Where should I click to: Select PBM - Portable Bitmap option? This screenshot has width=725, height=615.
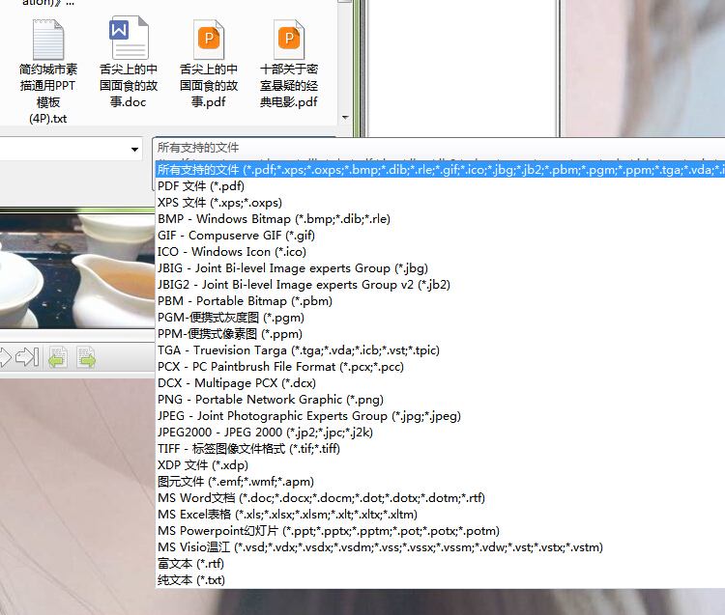click(x=440, y=301)
